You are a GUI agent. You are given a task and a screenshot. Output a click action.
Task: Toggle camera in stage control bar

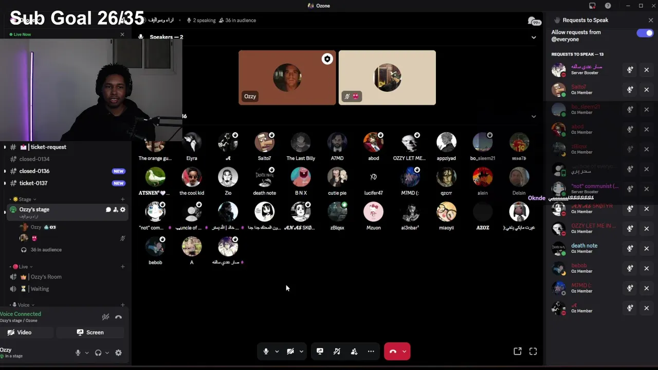coord(290,351)
